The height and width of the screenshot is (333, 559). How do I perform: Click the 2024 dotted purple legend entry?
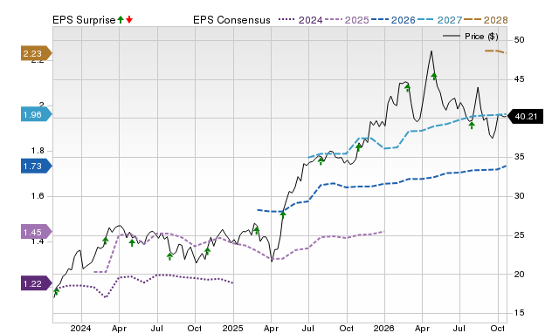coord(300,20)
